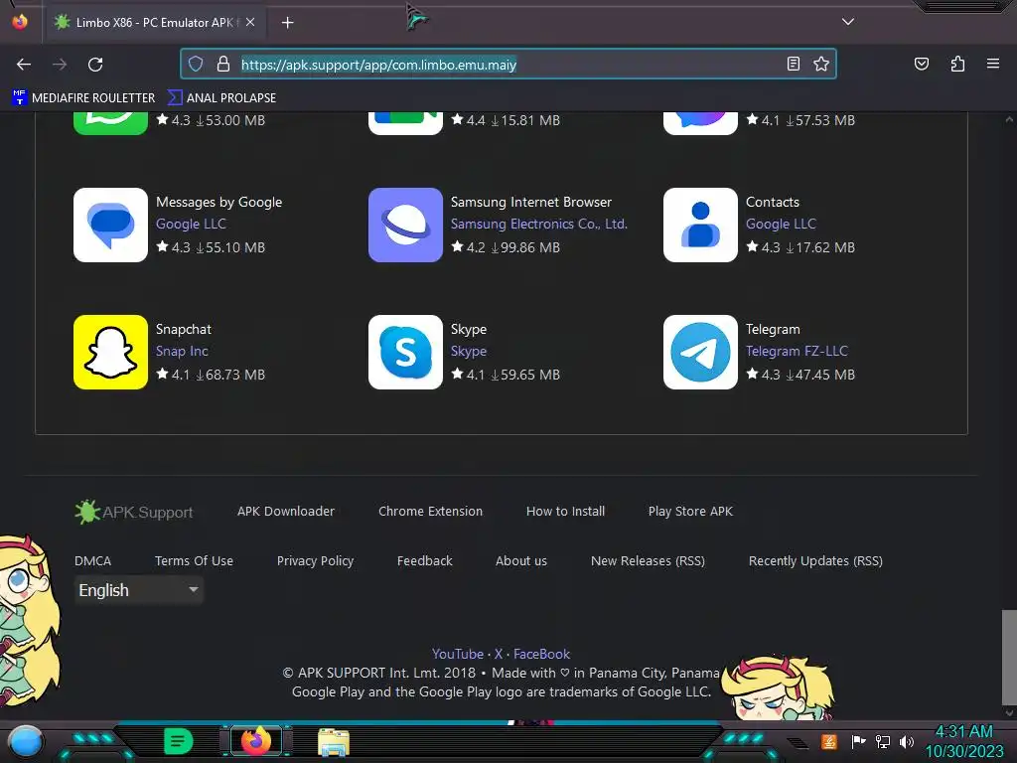
Task: Open the Extensions puzzle icon
Action: 957,64
